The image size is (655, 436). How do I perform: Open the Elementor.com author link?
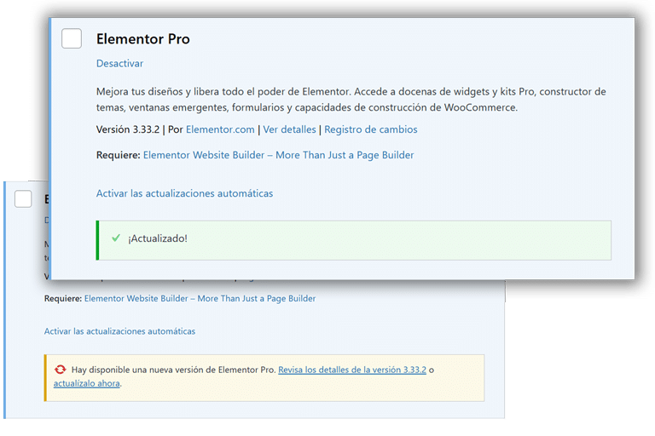pyautogui.click(x=220, y=129)
